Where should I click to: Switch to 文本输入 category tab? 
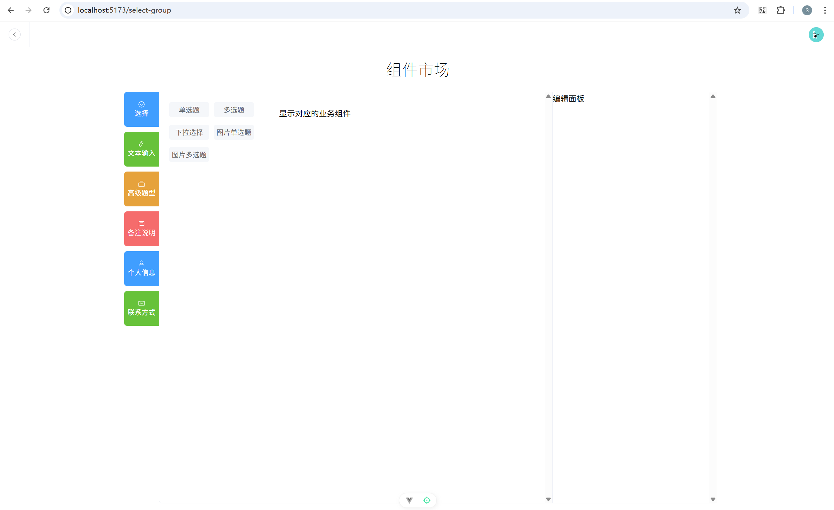(141, 149)
